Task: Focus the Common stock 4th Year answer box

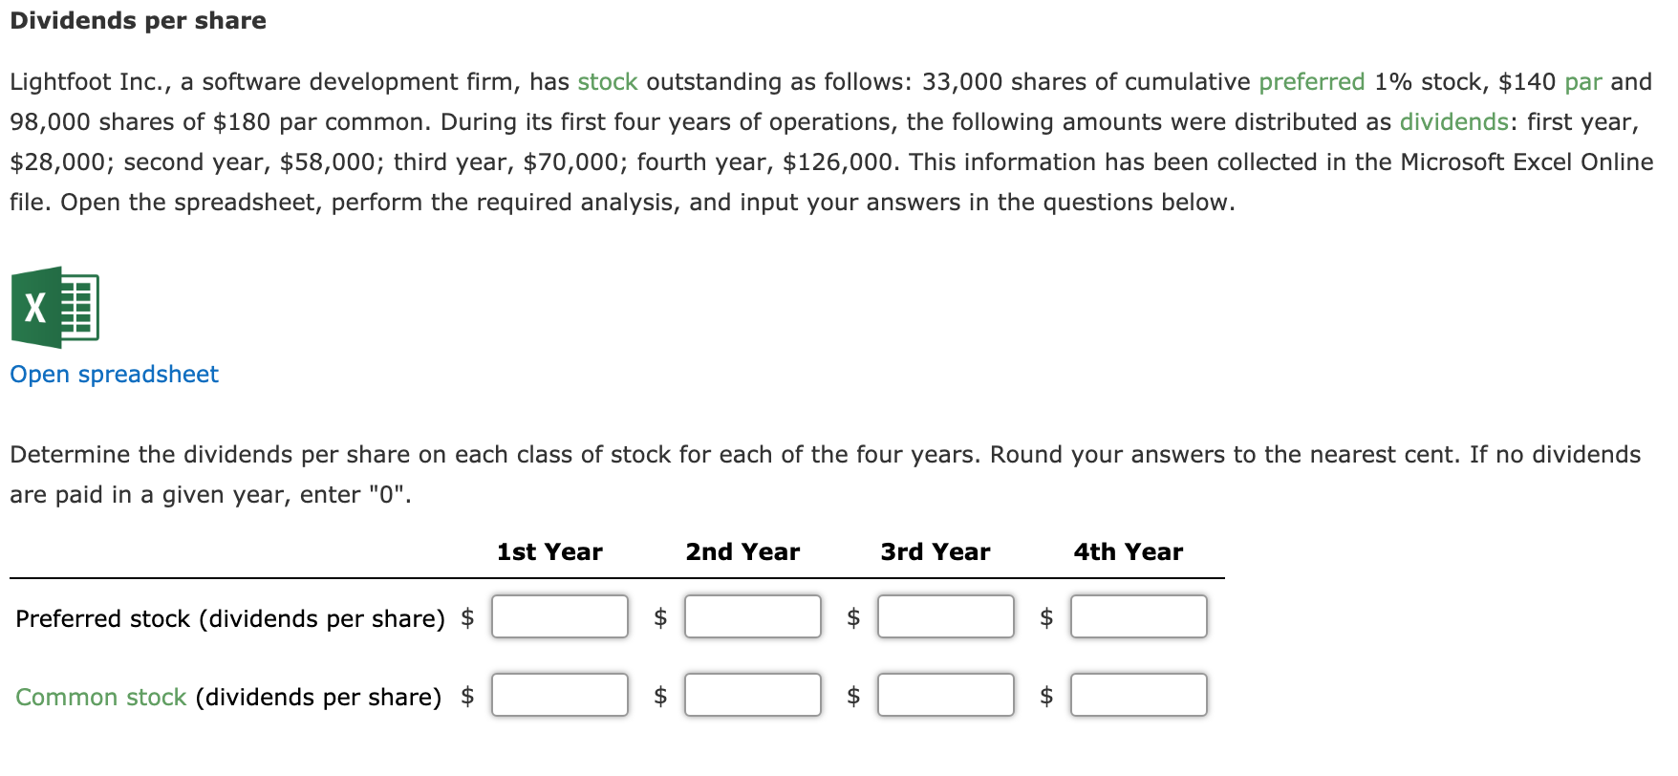Action: click(x=1137, y=695)
